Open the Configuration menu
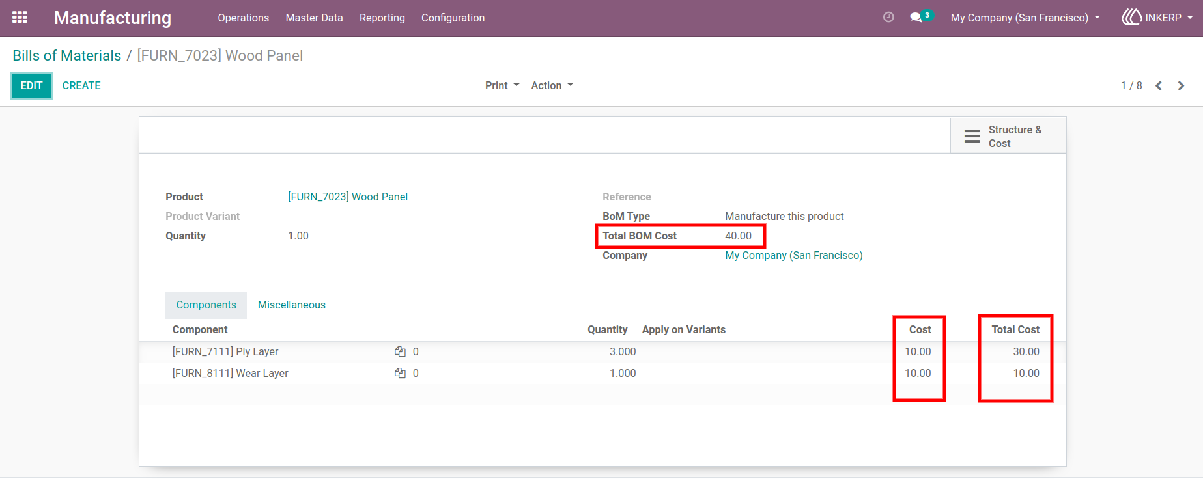This screenshot has width=1203, height=479. [x=453, y=18]
